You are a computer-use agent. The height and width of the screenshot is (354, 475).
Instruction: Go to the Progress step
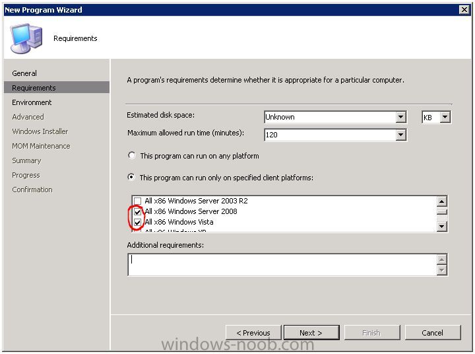coord(26,175)
